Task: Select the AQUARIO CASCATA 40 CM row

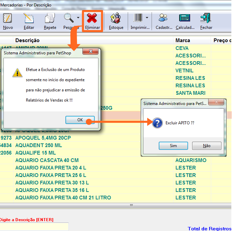Action: point(47,160)
